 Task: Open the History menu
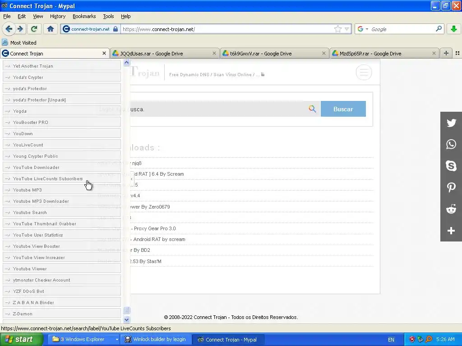58,16
